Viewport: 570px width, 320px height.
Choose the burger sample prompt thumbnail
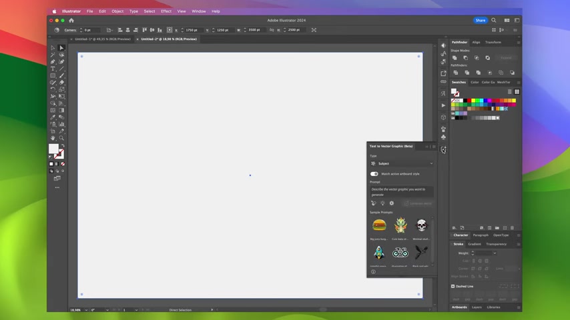379,225
